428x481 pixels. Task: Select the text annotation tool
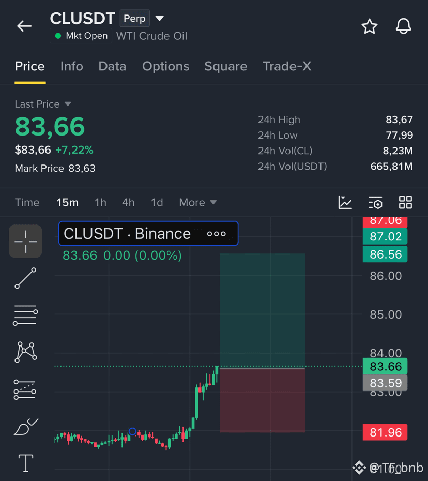[x=26, y=463]
